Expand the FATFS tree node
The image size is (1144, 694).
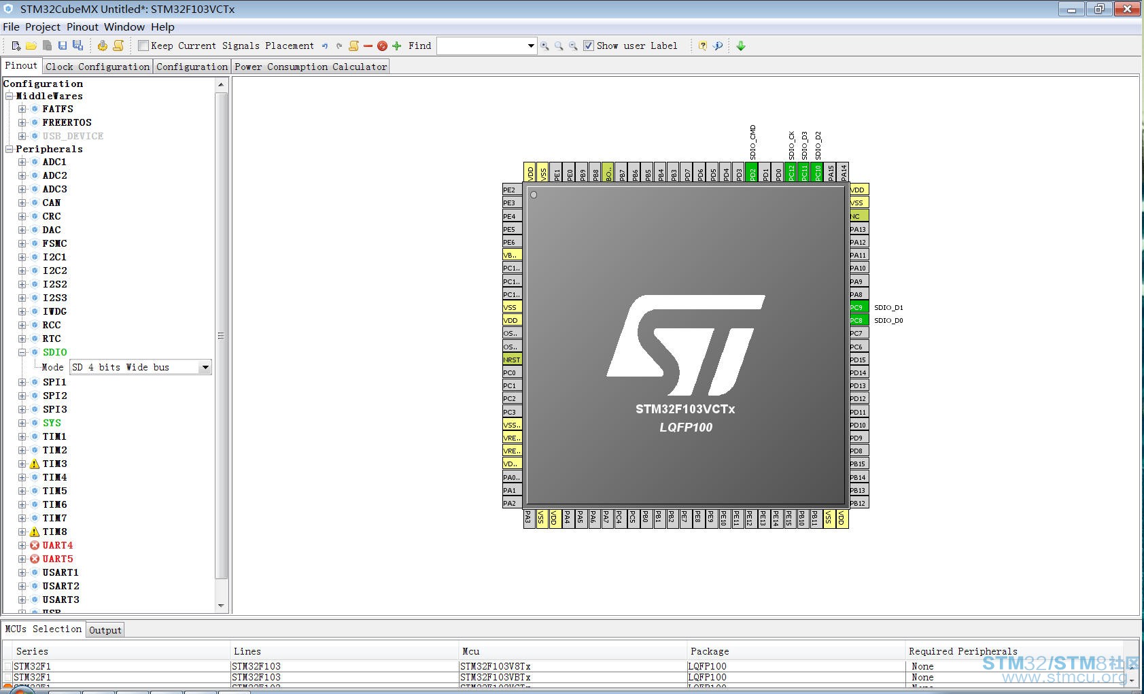pos(22,109)
